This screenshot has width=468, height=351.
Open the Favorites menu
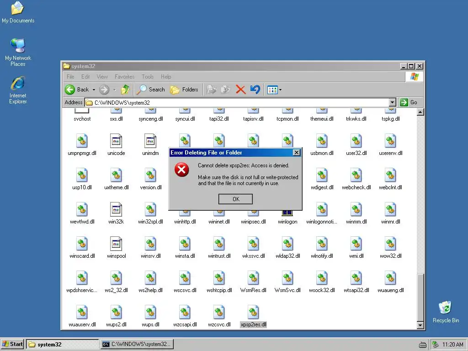[124, 77]
